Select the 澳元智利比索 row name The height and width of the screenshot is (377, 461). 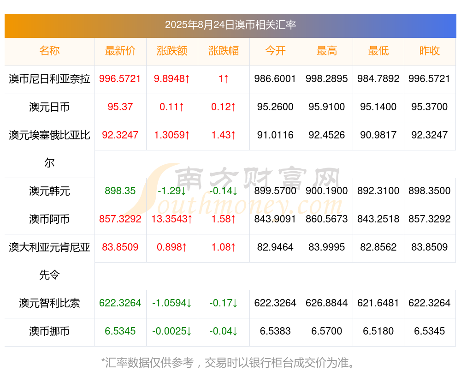click(49, 303)
